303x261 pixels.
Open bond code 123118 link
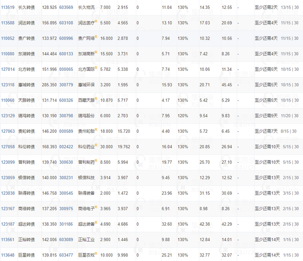point(8,85)
